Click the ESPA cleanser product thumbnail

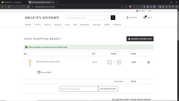(30, 63)
